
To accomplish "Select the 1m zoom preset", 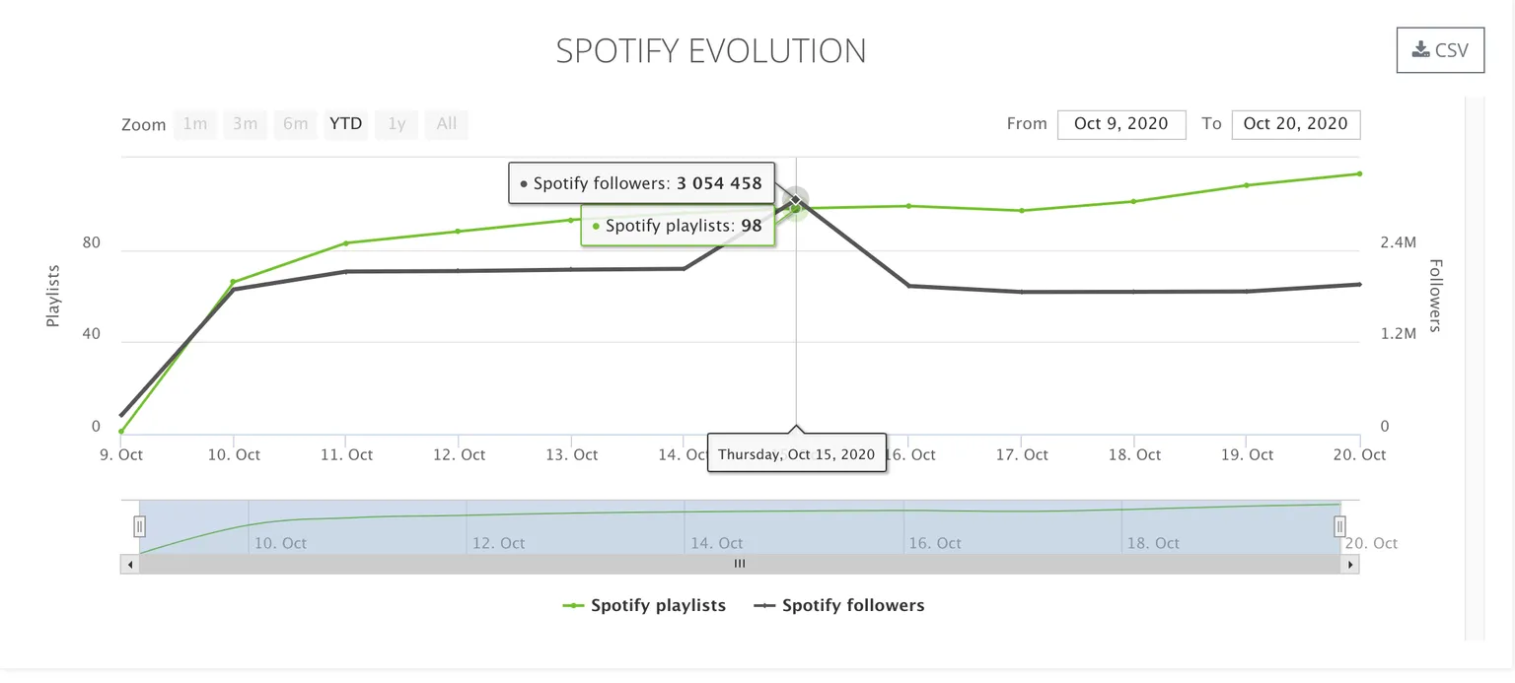I will [194, 123].
